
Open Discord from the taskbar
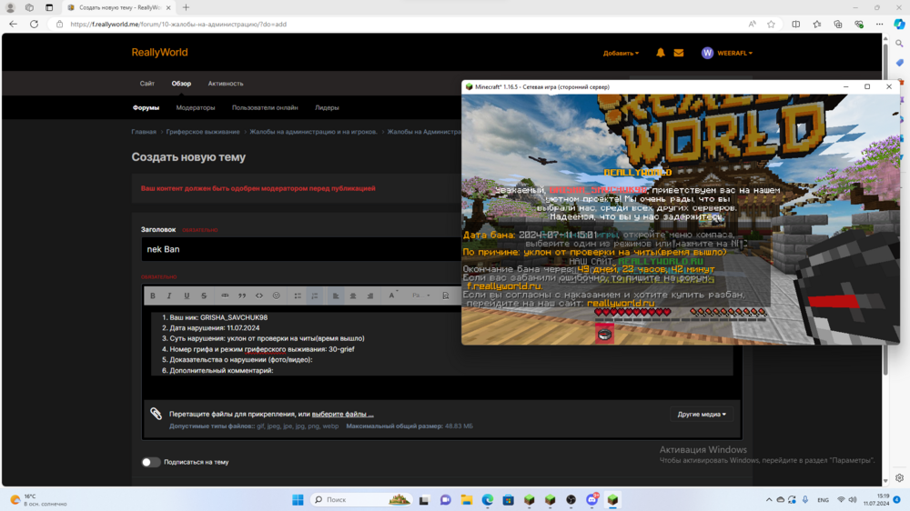click(592, 499)
